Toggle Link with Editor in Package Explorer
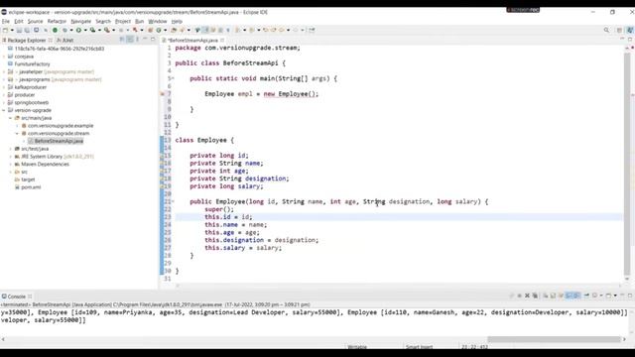The image size is (635, 357). [x=130, y=40]
